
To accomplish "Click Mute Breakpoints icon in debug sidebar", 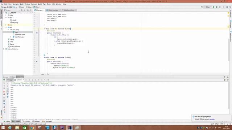I will coord(4,94).
